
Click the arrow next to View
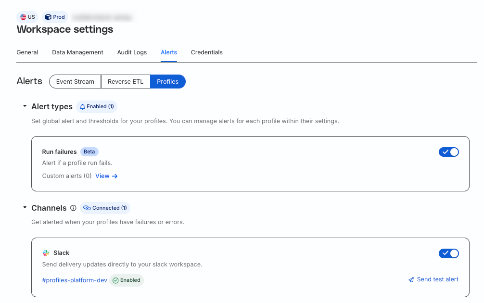[x=115, y=176]
